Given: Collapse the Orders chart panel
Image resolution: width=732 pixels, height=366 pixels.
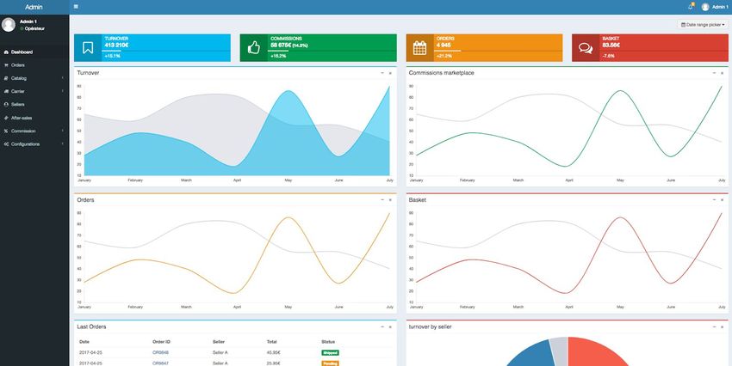Looking at the screenshot, I should click(382, 200).
